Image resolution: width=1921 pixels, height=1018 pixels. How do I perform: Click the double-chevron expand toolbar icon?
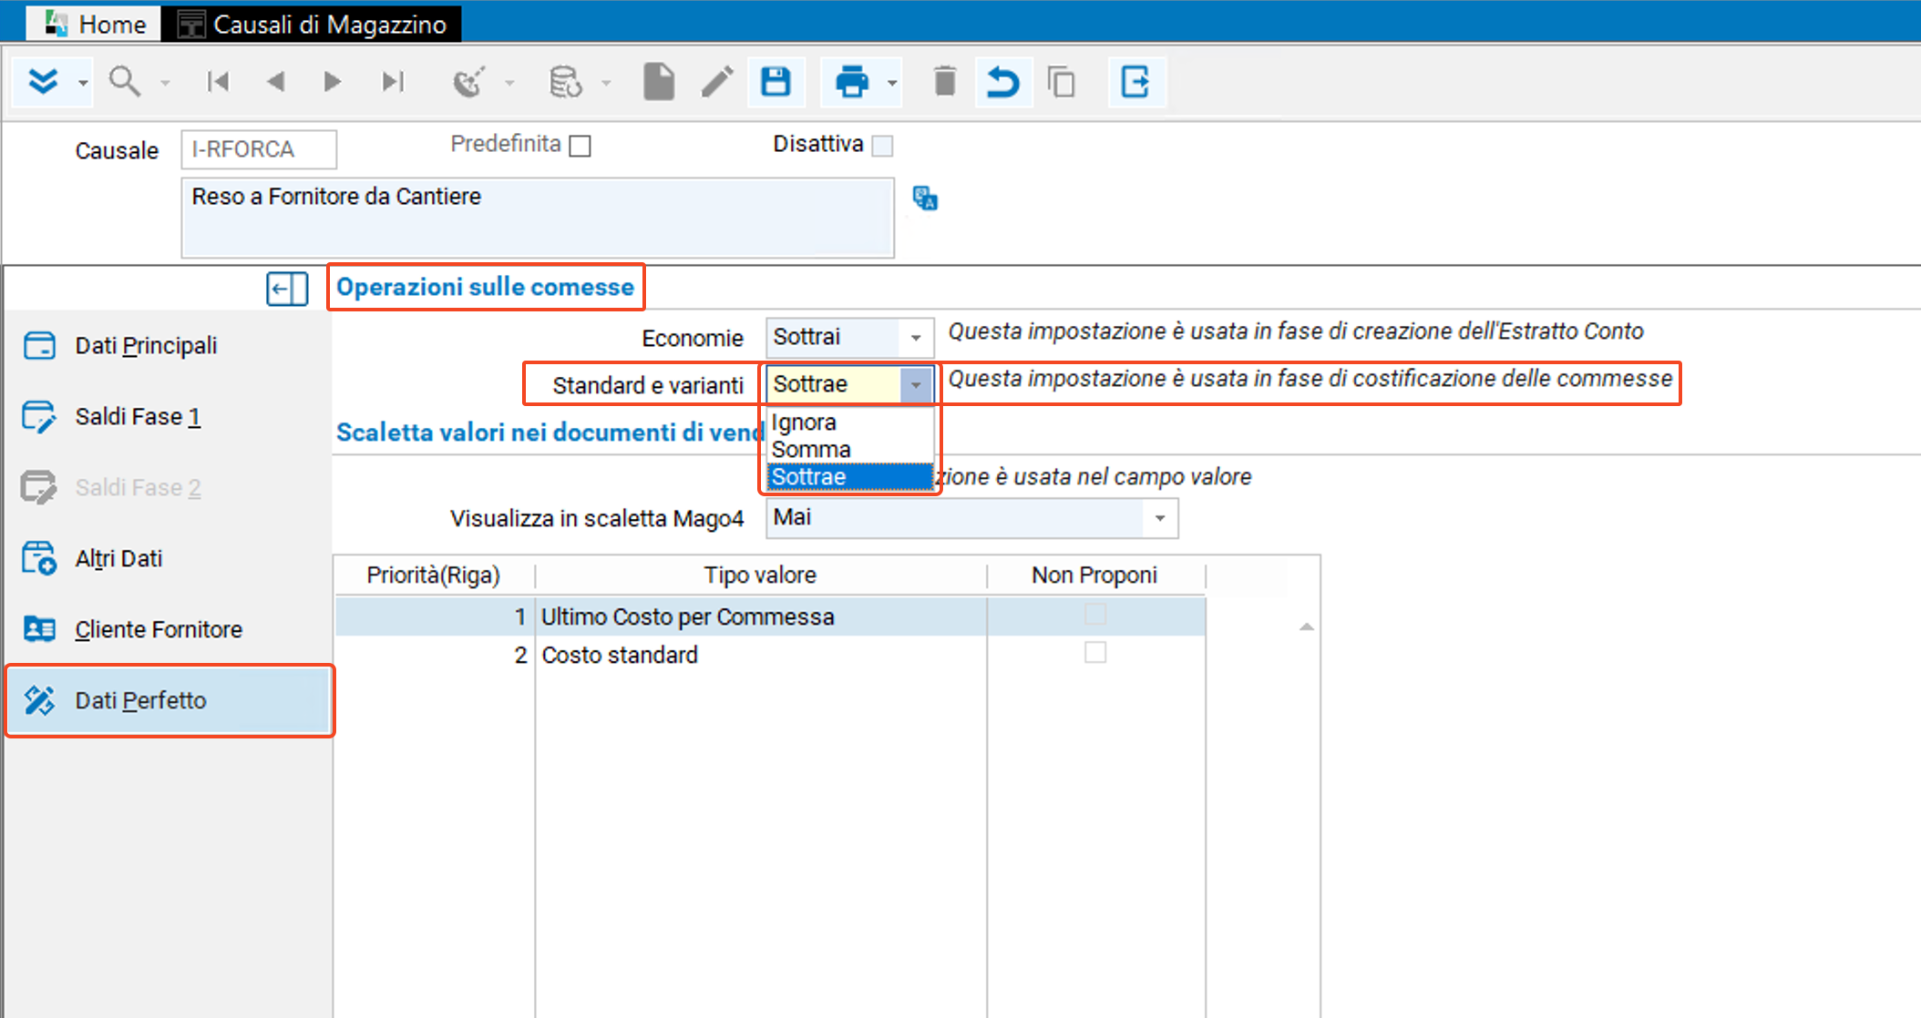43,82
